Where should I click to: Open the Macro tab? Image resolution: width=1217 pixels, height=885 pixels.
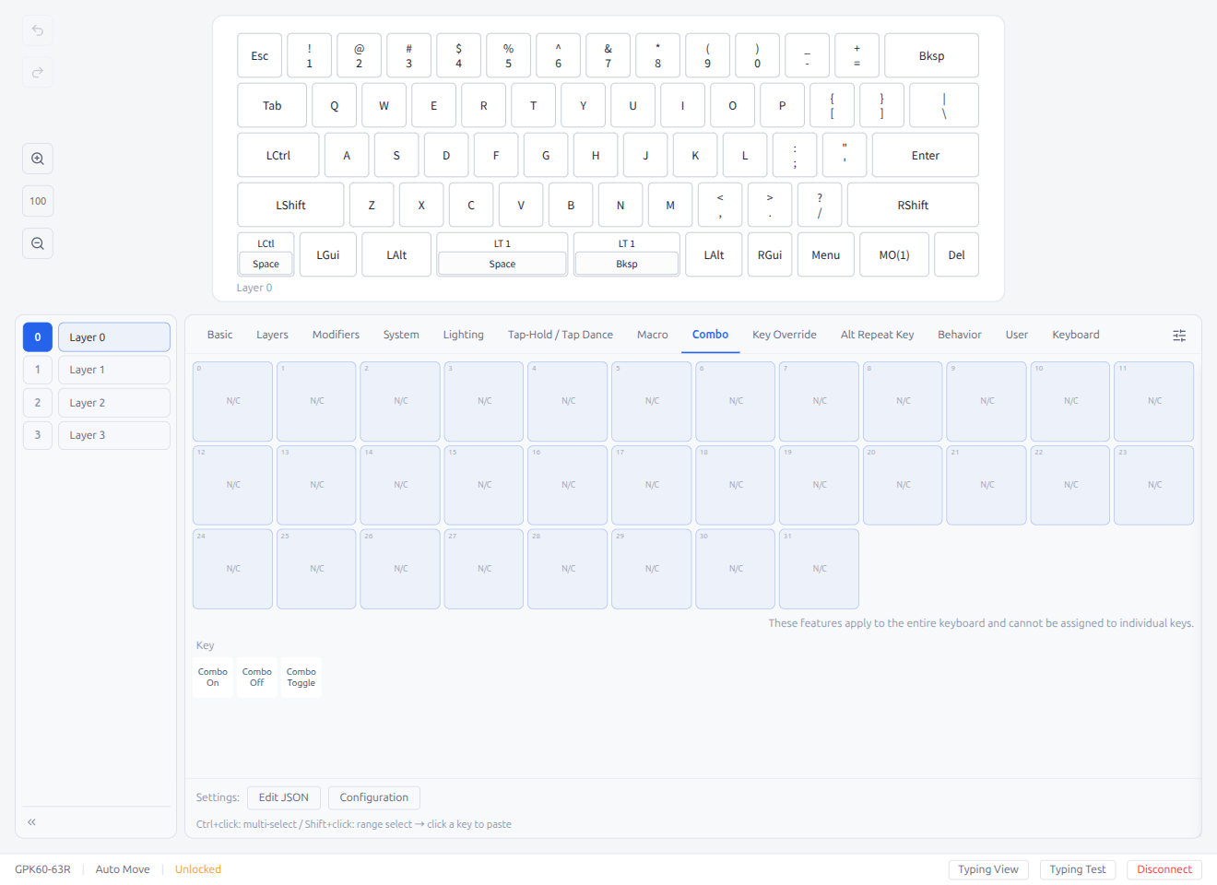[652, 335]
